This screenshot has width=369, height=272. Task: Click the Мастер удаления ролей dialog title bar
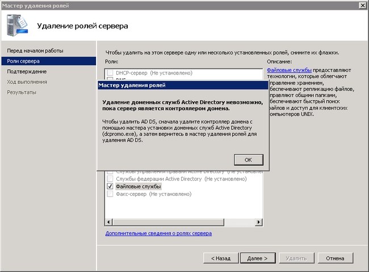183,85
